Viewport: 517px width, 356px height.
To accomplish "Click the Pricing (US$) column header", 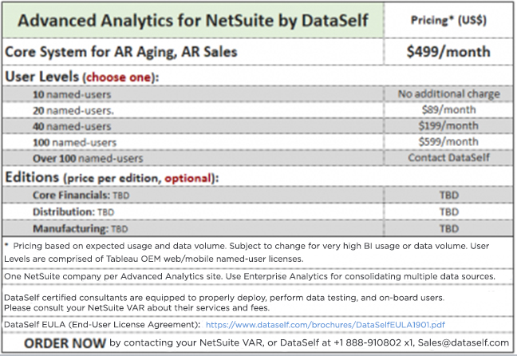I will click(x=448, y=21).
